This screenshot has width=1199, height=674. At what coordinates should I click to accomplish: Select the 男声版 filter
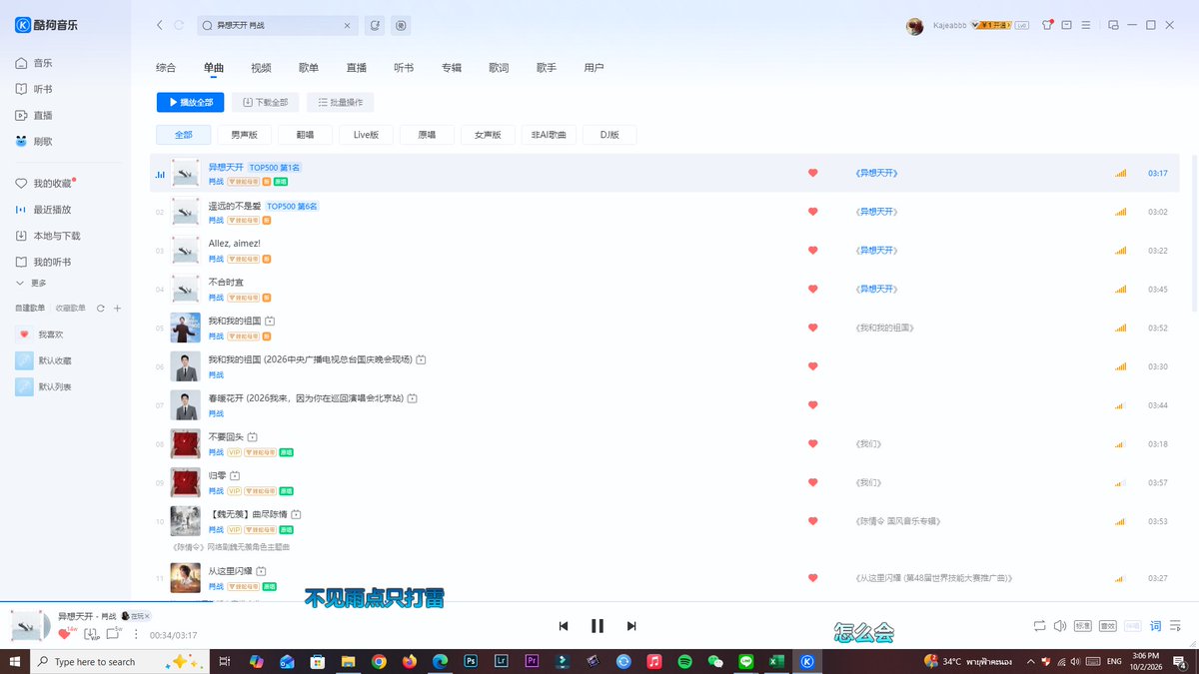pyautogui.click(x=245, y=135)
